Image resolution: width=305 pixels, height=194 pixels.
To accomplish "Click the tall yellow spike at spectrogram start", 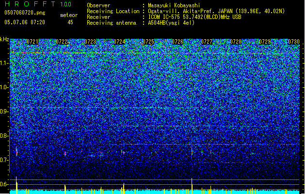I will (x=16, y=185).
